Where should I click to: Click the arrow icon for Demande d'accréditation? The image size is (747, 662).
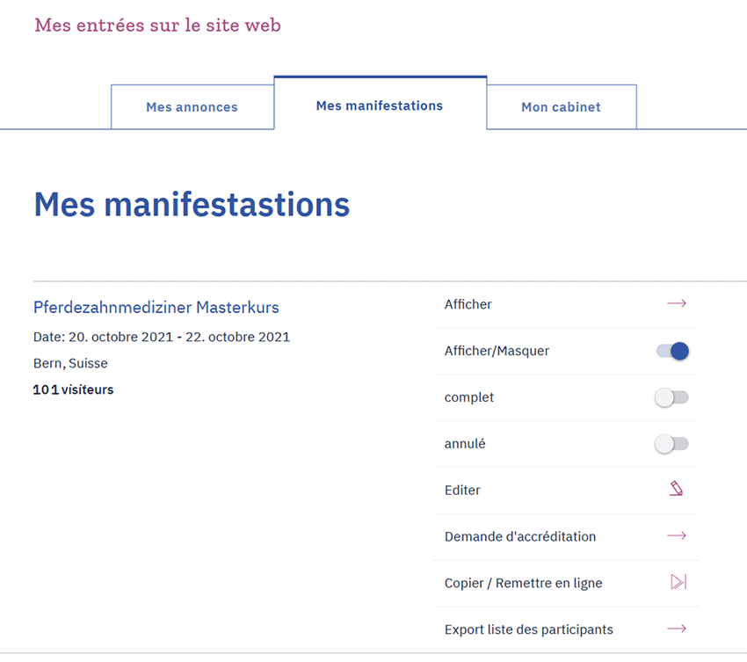click(x=676, y=536)
